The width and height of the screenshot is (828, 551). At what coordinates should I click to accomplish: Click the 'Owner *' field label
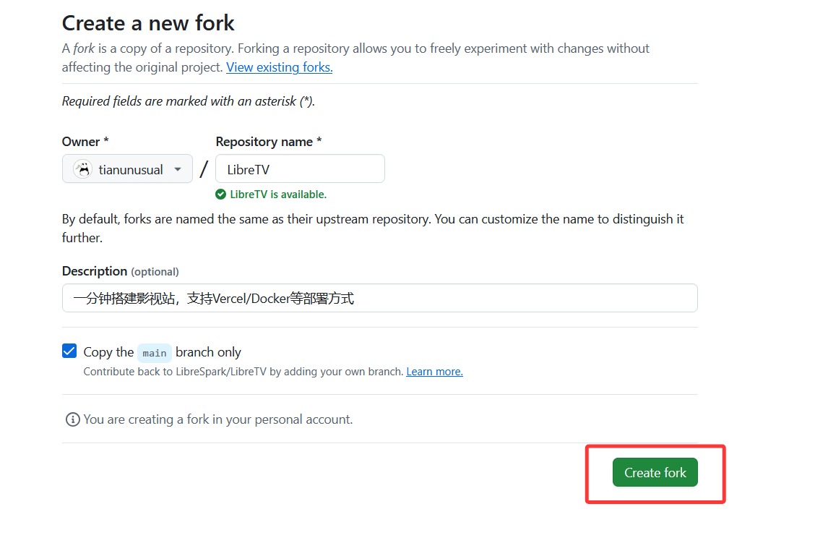[85, 142]
